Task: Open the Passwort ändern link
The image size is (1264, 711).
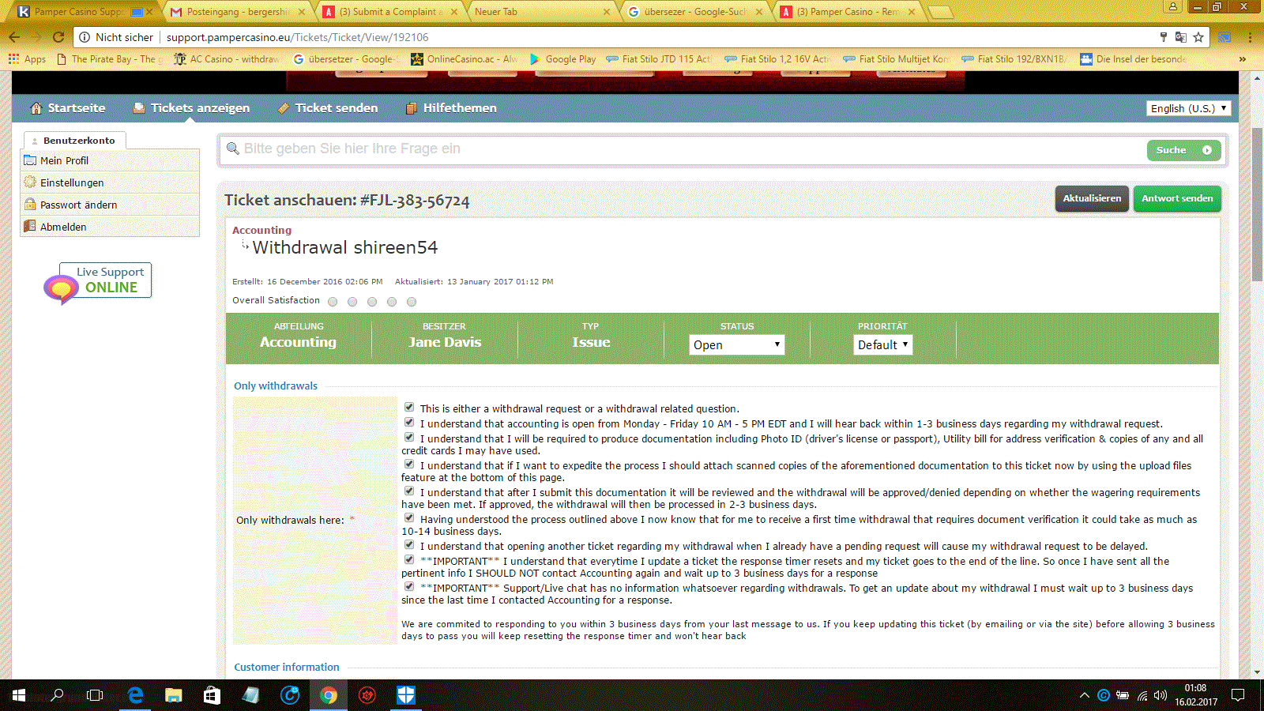Action: pyautogui.click(x=78, y=205)
